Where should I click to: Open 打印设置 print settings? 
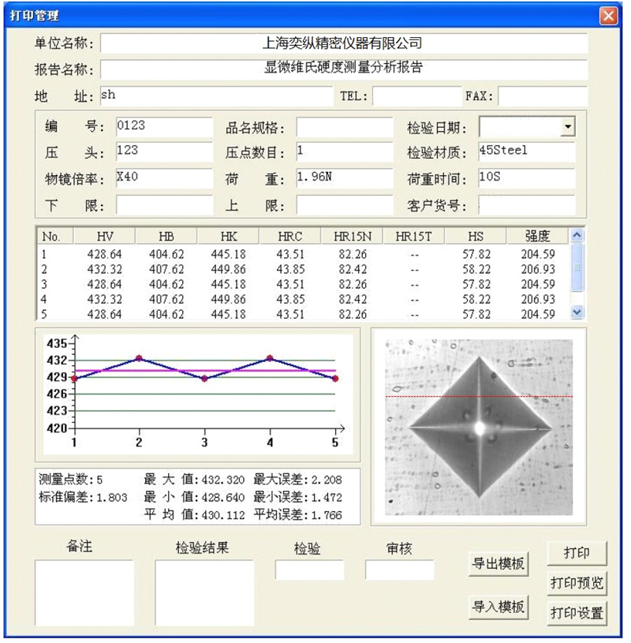pos(577,612)
